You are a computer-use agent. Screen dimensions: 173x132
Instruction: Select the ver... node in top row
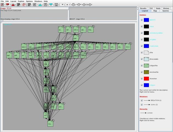click(69, 29)
